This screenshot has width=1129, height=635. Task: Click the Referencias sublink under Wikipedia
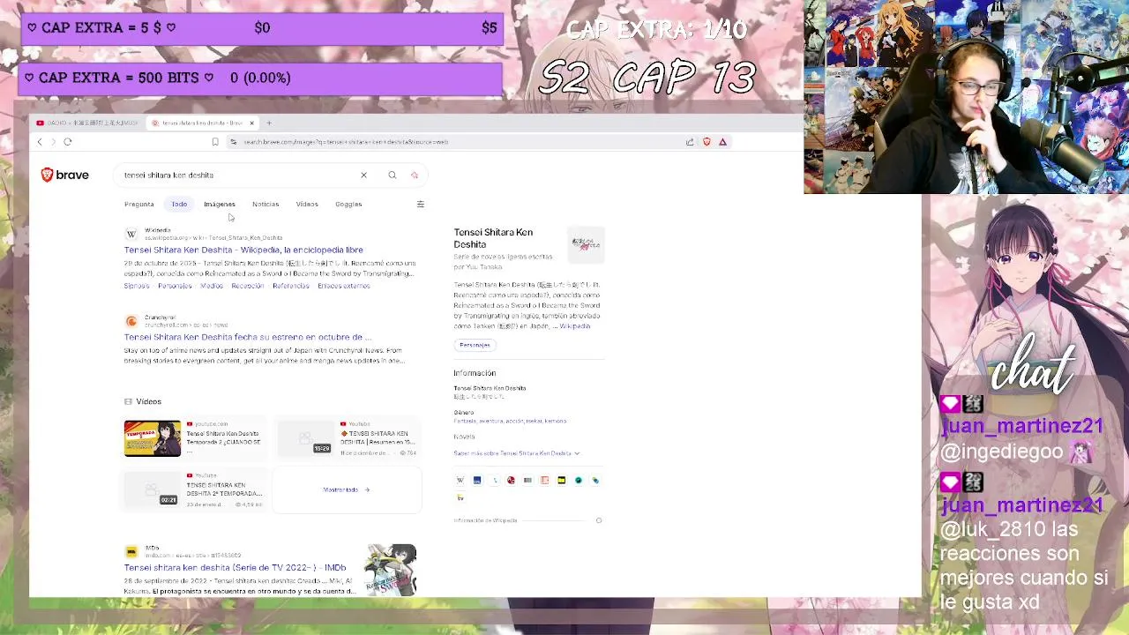click(291, 286)
